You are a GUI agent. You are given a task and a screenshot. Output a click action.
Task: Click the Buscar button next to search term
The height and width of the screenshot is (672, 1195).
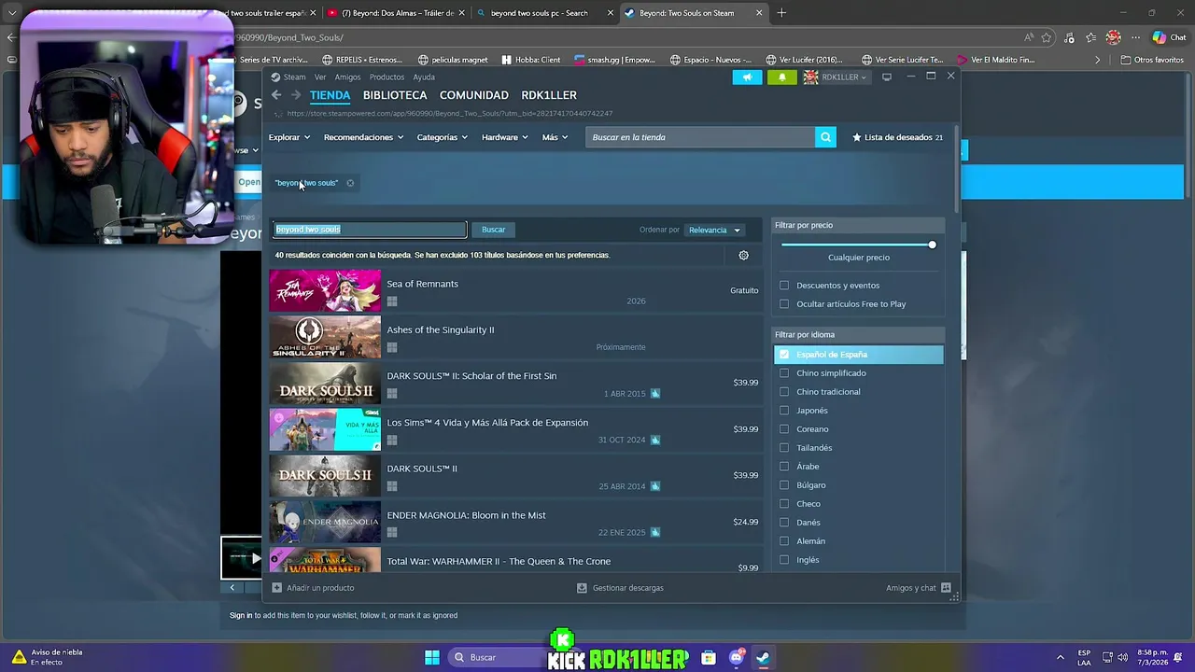click(x=493, y=230)
